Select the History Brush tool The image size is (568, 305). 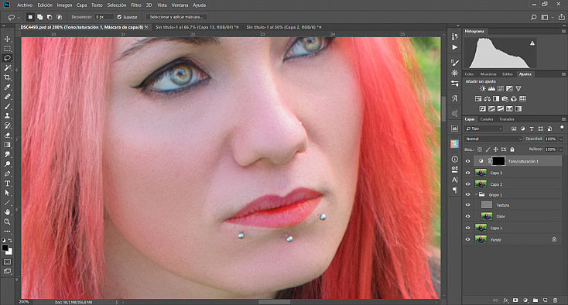click(x=7, y=125)
